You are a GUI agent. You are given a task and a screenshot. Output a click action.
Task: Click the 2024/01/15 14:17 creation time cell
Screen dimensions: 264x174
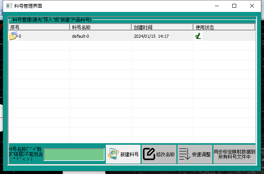[x=151, y=36]
